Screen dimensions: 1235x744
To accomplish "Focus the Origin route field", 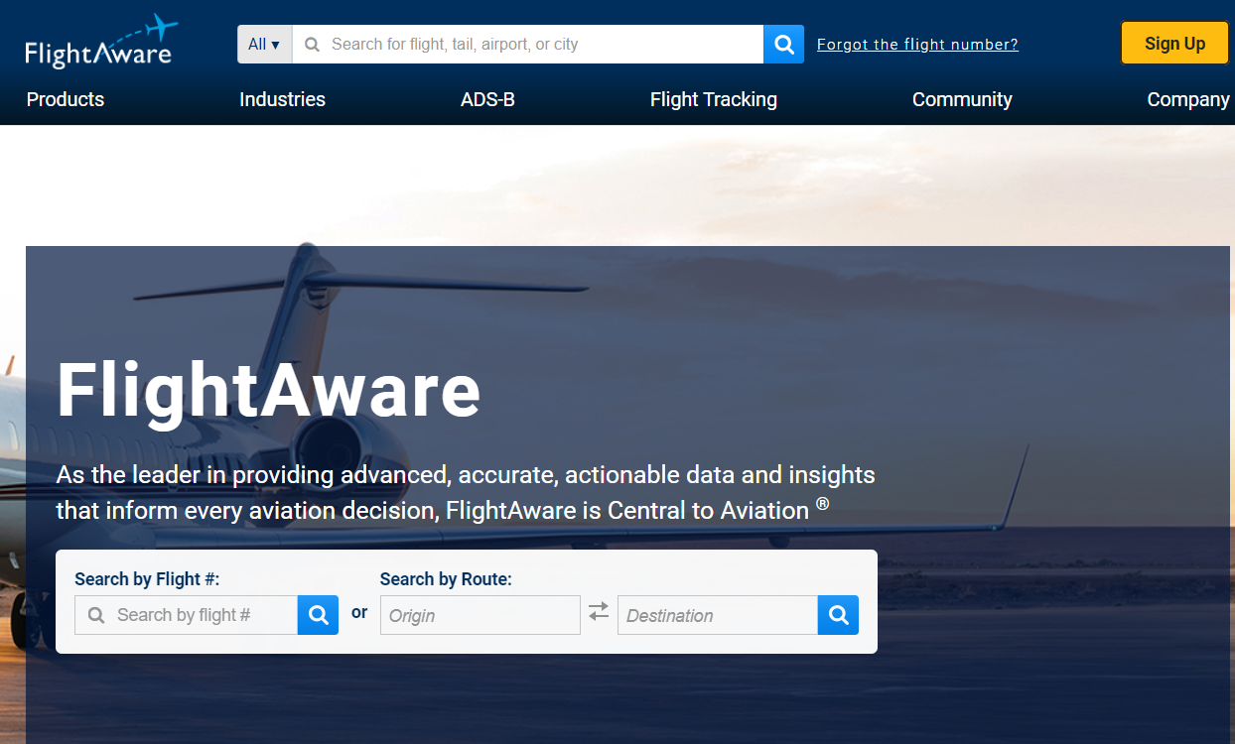I will point(480,615).
